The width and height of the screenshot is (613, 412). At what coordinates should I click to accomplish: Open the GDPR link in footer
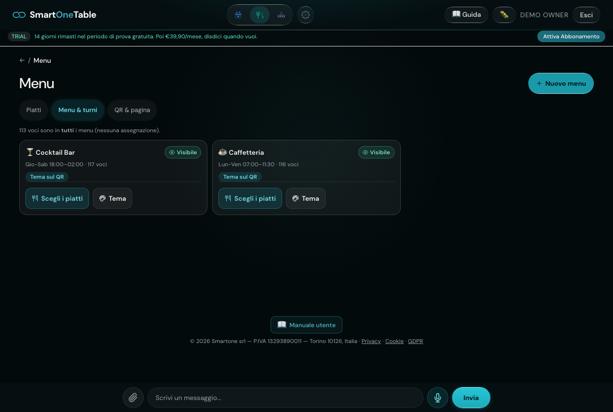415,341
